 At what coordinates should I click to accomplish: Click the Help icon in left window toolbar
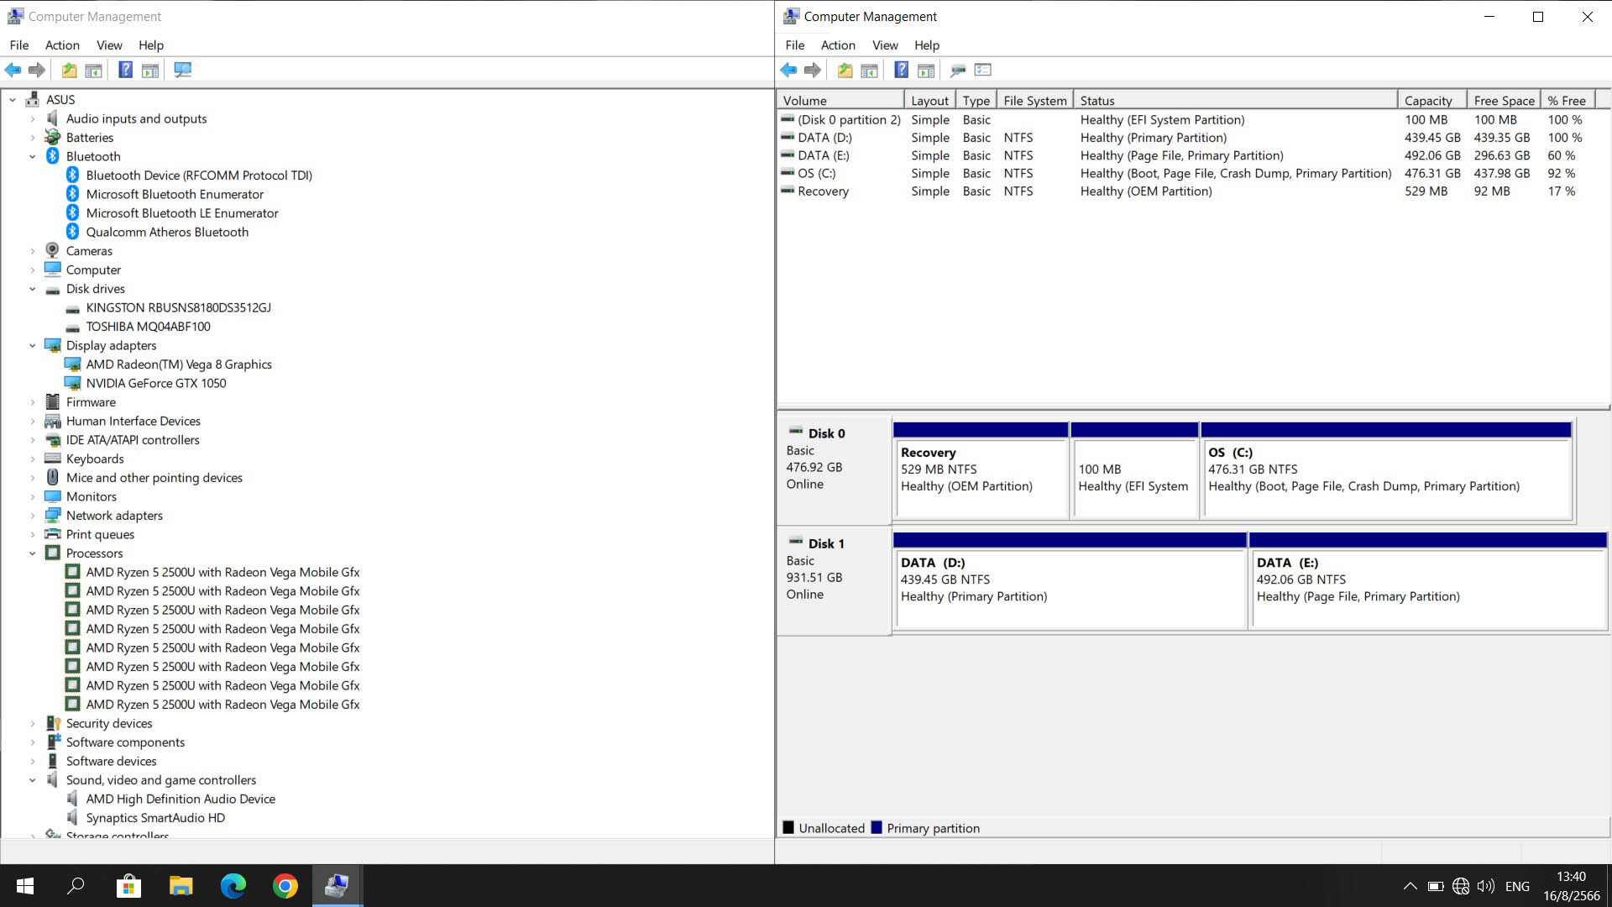[125, 70]
